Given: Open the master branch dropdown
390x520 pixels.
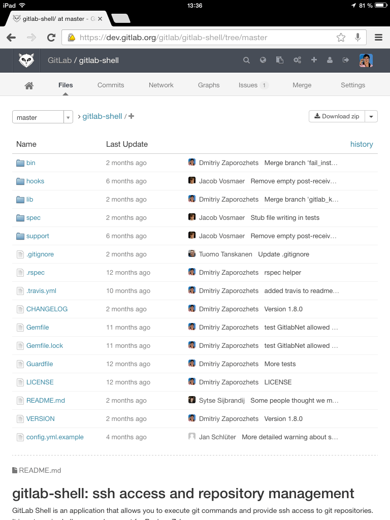Looking at the screenshot, I should point(43,117).
